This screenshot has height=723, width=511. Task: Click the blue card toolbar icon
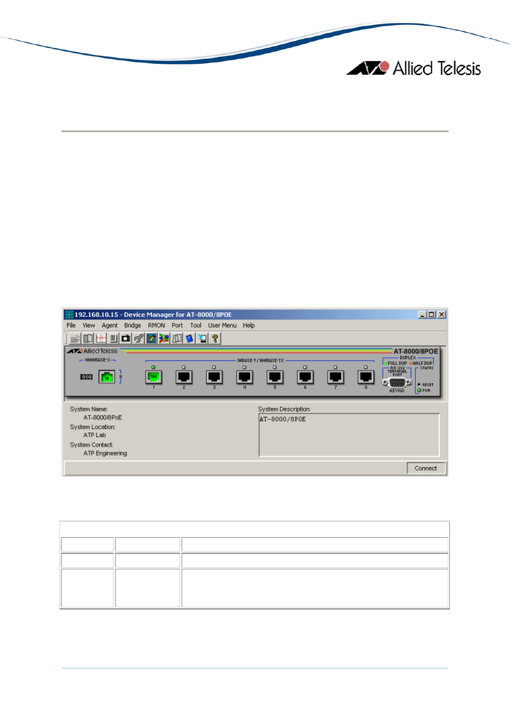(190, 338)
